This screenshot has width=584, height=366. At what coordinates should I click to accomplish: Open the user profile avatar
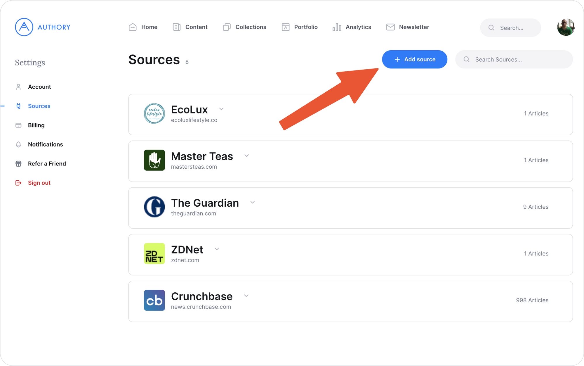pyautogui.click(x=566, y=27)
